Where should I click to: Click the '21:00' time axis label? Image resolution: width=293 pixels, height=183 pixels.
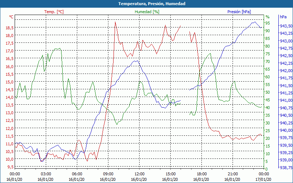(x=233, y=174)
